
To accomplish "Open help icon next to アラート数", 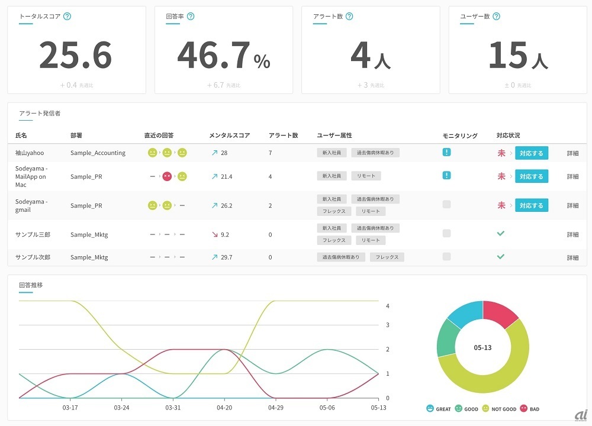I will pyautogui.click(x=349, y=17).
